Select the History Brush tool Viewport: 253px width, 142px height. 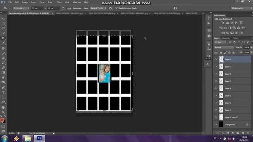(x=3, y=63)
